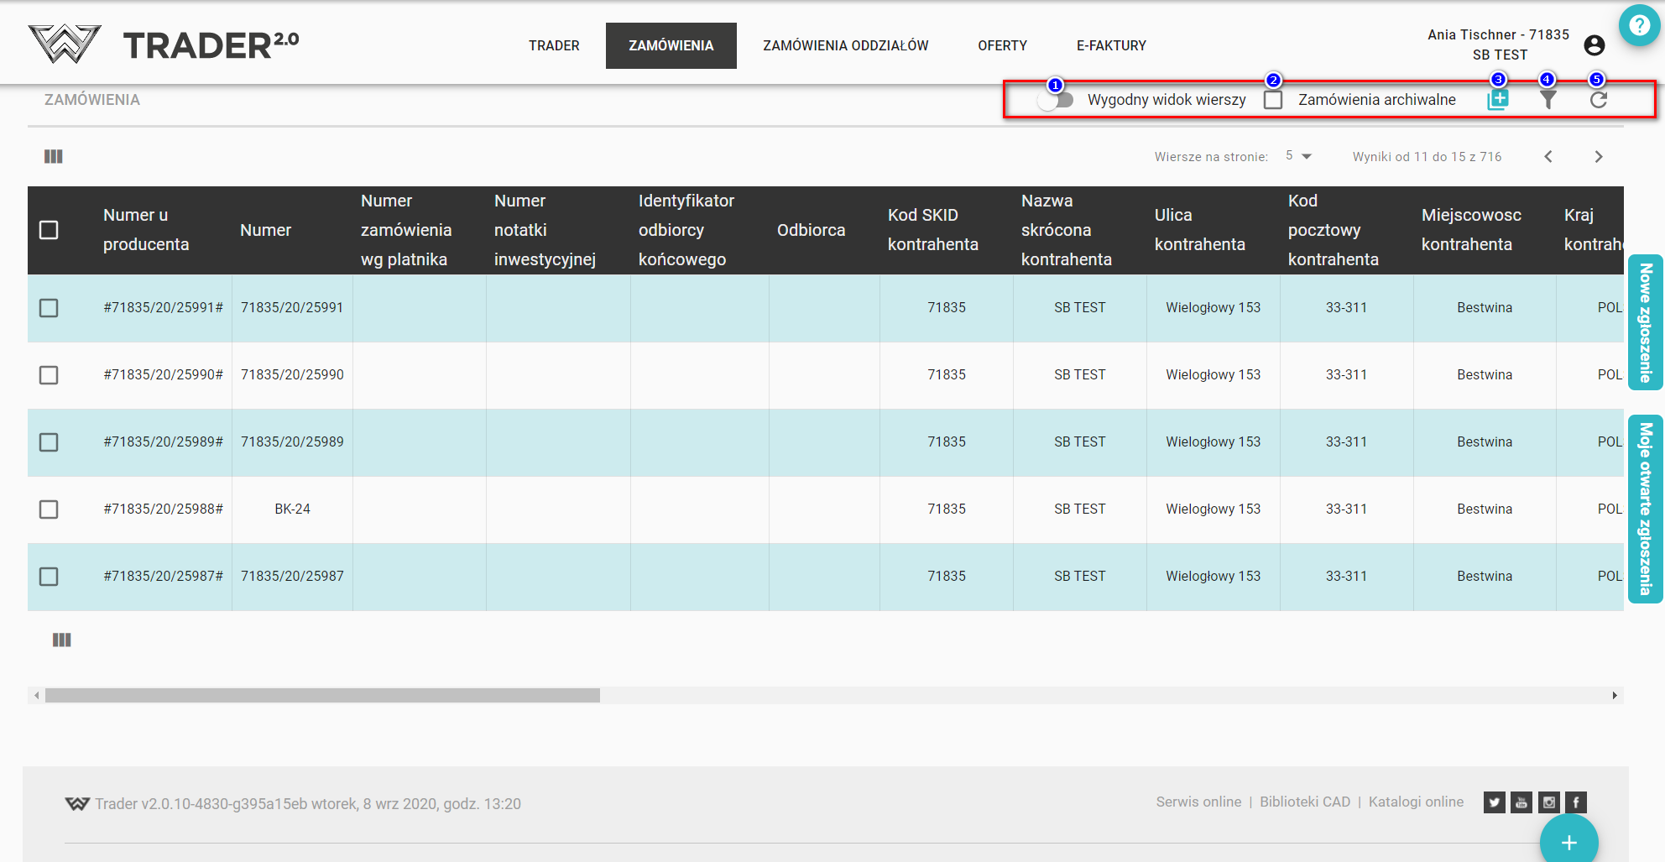
Task: Switch to E-FAKTURY tab
Action: pos(1111,45)
